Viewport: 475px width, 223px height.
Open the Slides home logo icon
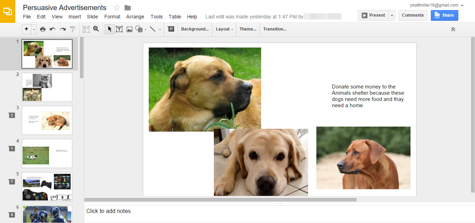coord(8,11)
